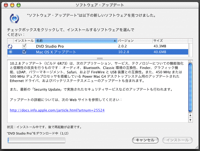Click the restart-required triangle icon on Mac OS X row
200x151 pixels.
coord(10,52)
